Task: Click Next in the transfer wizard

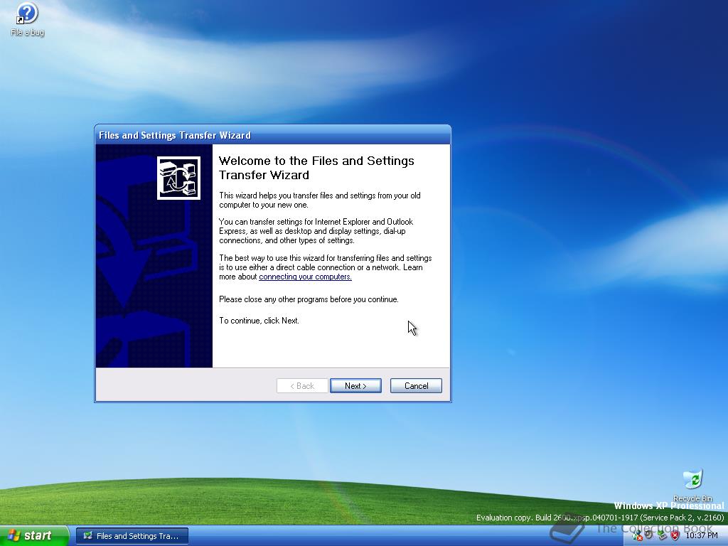Action: point(355,386)
